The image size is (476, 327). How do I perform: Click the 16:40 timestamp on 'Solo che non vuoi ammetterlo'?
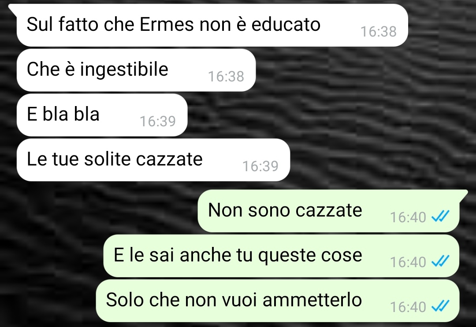point(408,307)
